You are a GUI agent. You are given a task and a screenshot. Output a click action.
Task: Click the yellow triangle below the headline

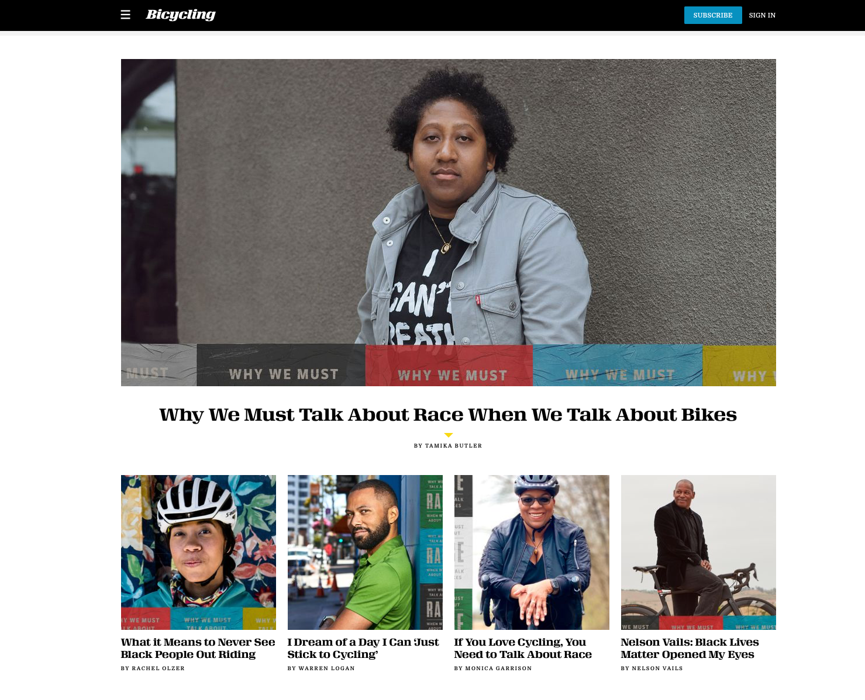(449, 435)
